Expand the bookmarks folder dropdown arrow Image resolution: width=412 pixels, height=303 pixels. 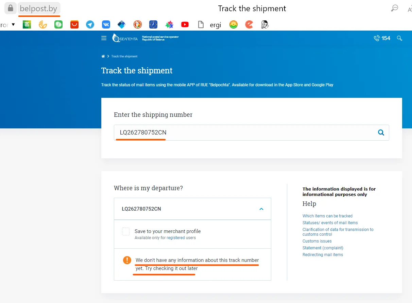tap(13, 24)
